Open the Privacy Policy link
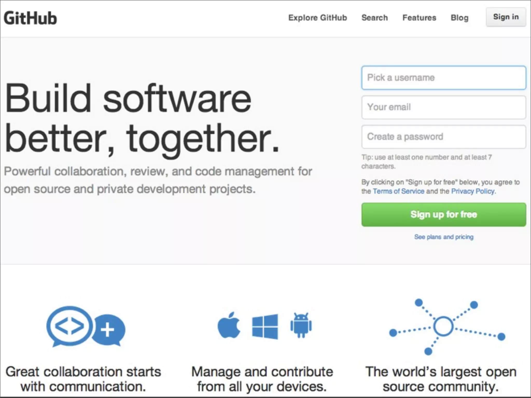Screen dimensions: 531x398 coord(473,191)
